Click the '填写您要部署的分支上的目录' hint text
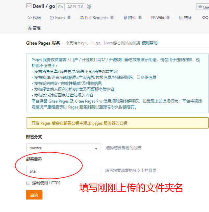This screenshot has width=209, height=212. (x=131, y=171)
